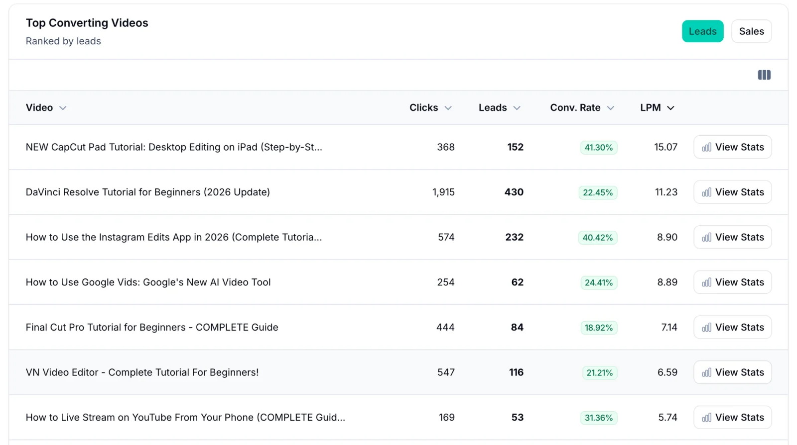Switch to the Sales tab

(751, 31)
